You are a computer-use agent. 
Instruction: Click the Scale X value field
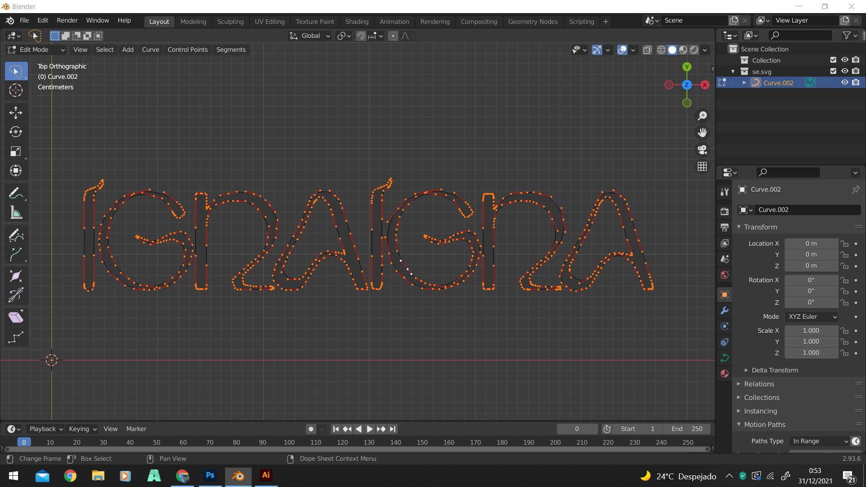tap(811, 331)
